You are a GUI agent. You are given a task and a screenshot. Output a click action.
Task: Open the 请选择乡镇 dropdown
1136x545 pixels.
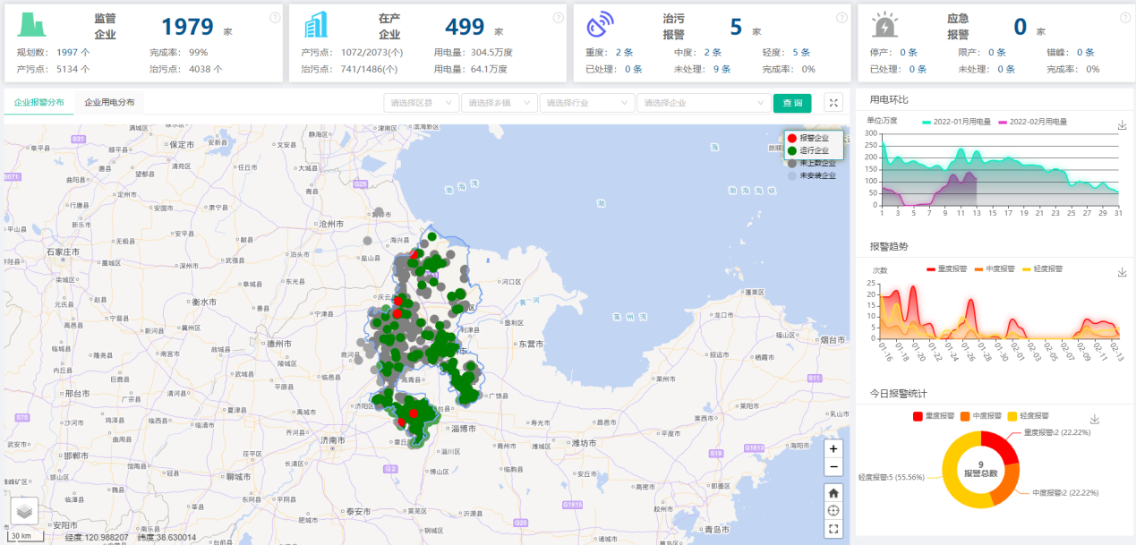(x=500, y=103)
